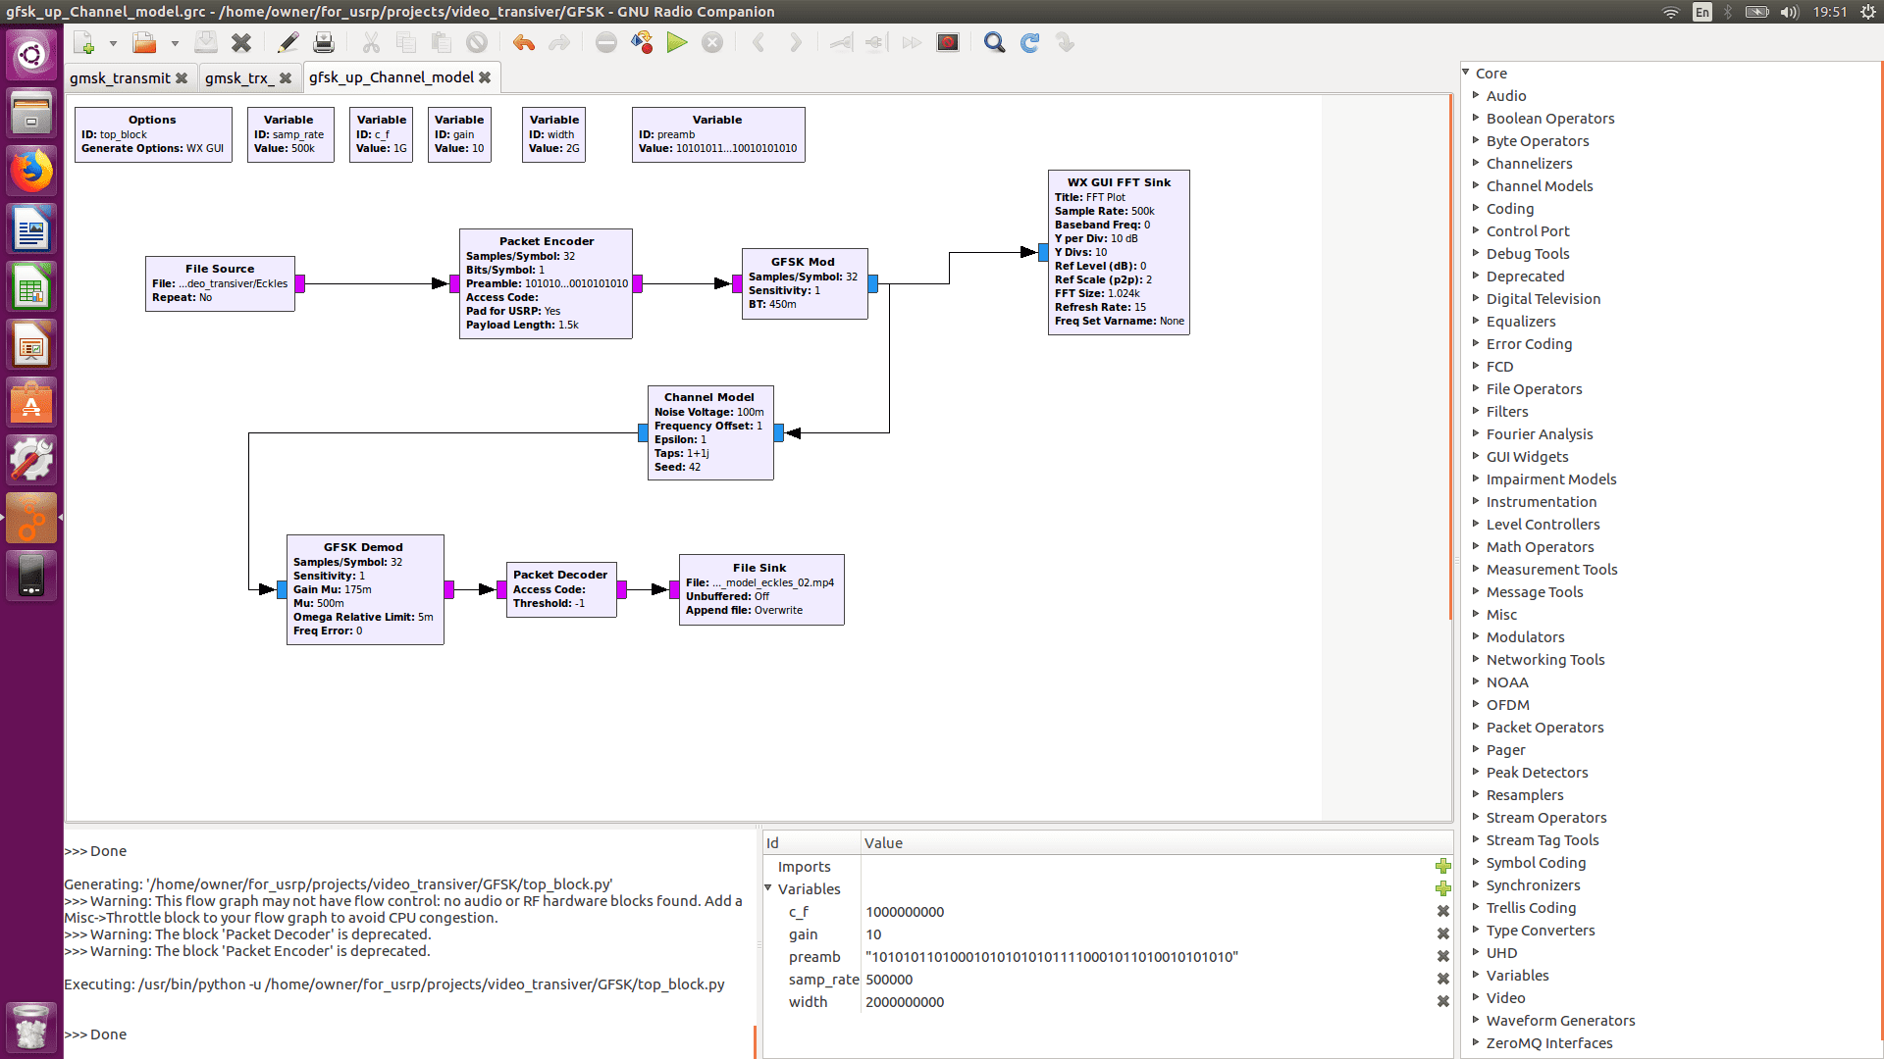Add a new import with plus icon

[1442, 866]
